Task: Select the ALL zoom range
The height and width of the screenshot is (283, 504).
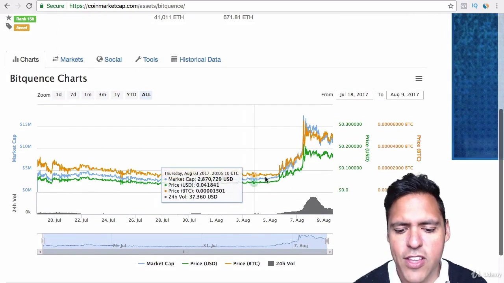Action: 146,94
